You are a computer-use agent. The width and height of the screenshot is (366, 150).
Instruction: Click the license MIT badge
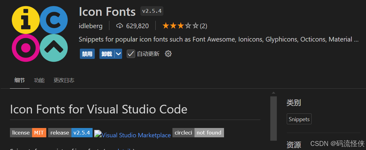tap(28, 133)
